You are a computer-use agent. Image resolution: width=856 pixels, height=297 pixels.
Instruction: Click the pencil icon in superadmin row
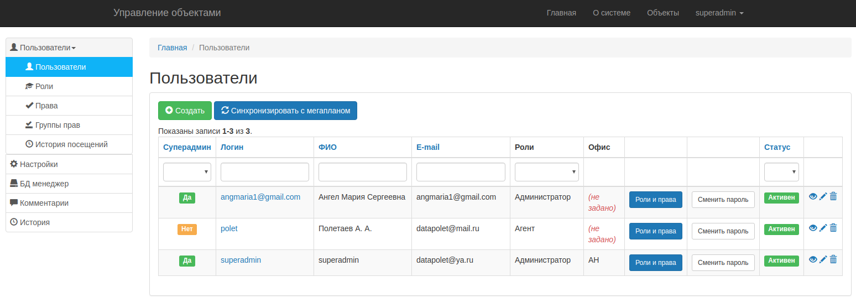823,259
